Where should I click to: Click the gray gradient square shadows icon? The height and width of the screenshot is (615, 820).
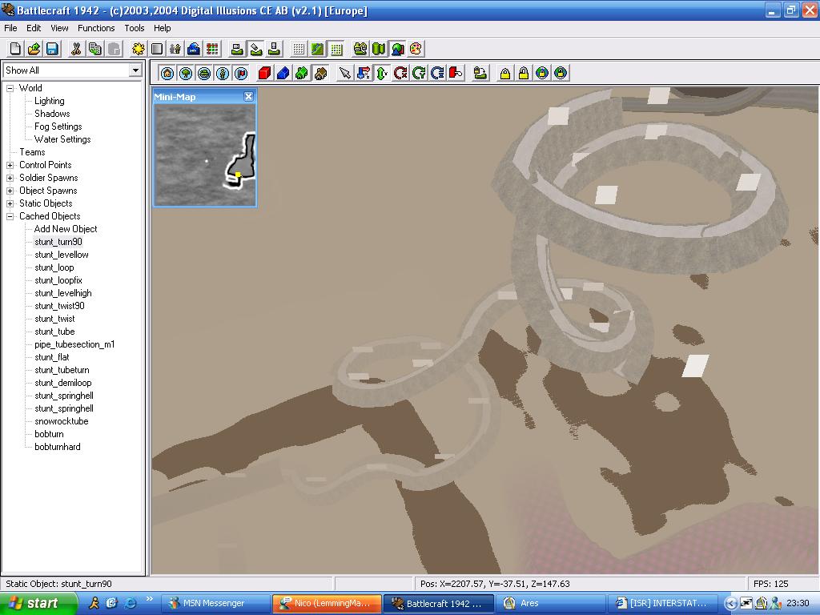156,49
